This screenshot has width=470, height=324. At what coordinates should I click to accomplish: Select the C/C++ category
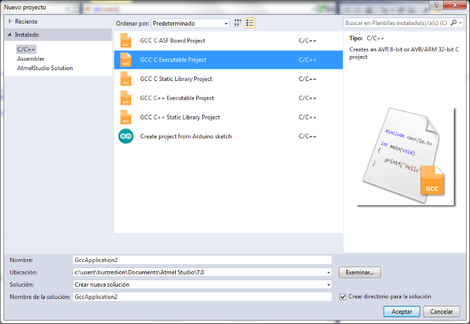[26, 49]
